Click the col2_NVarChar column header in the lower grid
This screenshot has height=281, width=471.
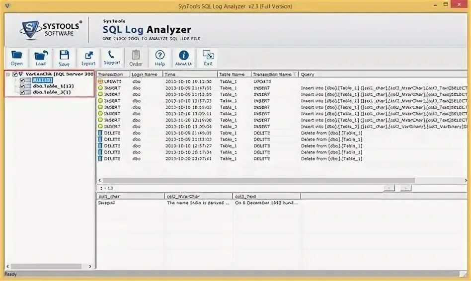pos(199,196)
